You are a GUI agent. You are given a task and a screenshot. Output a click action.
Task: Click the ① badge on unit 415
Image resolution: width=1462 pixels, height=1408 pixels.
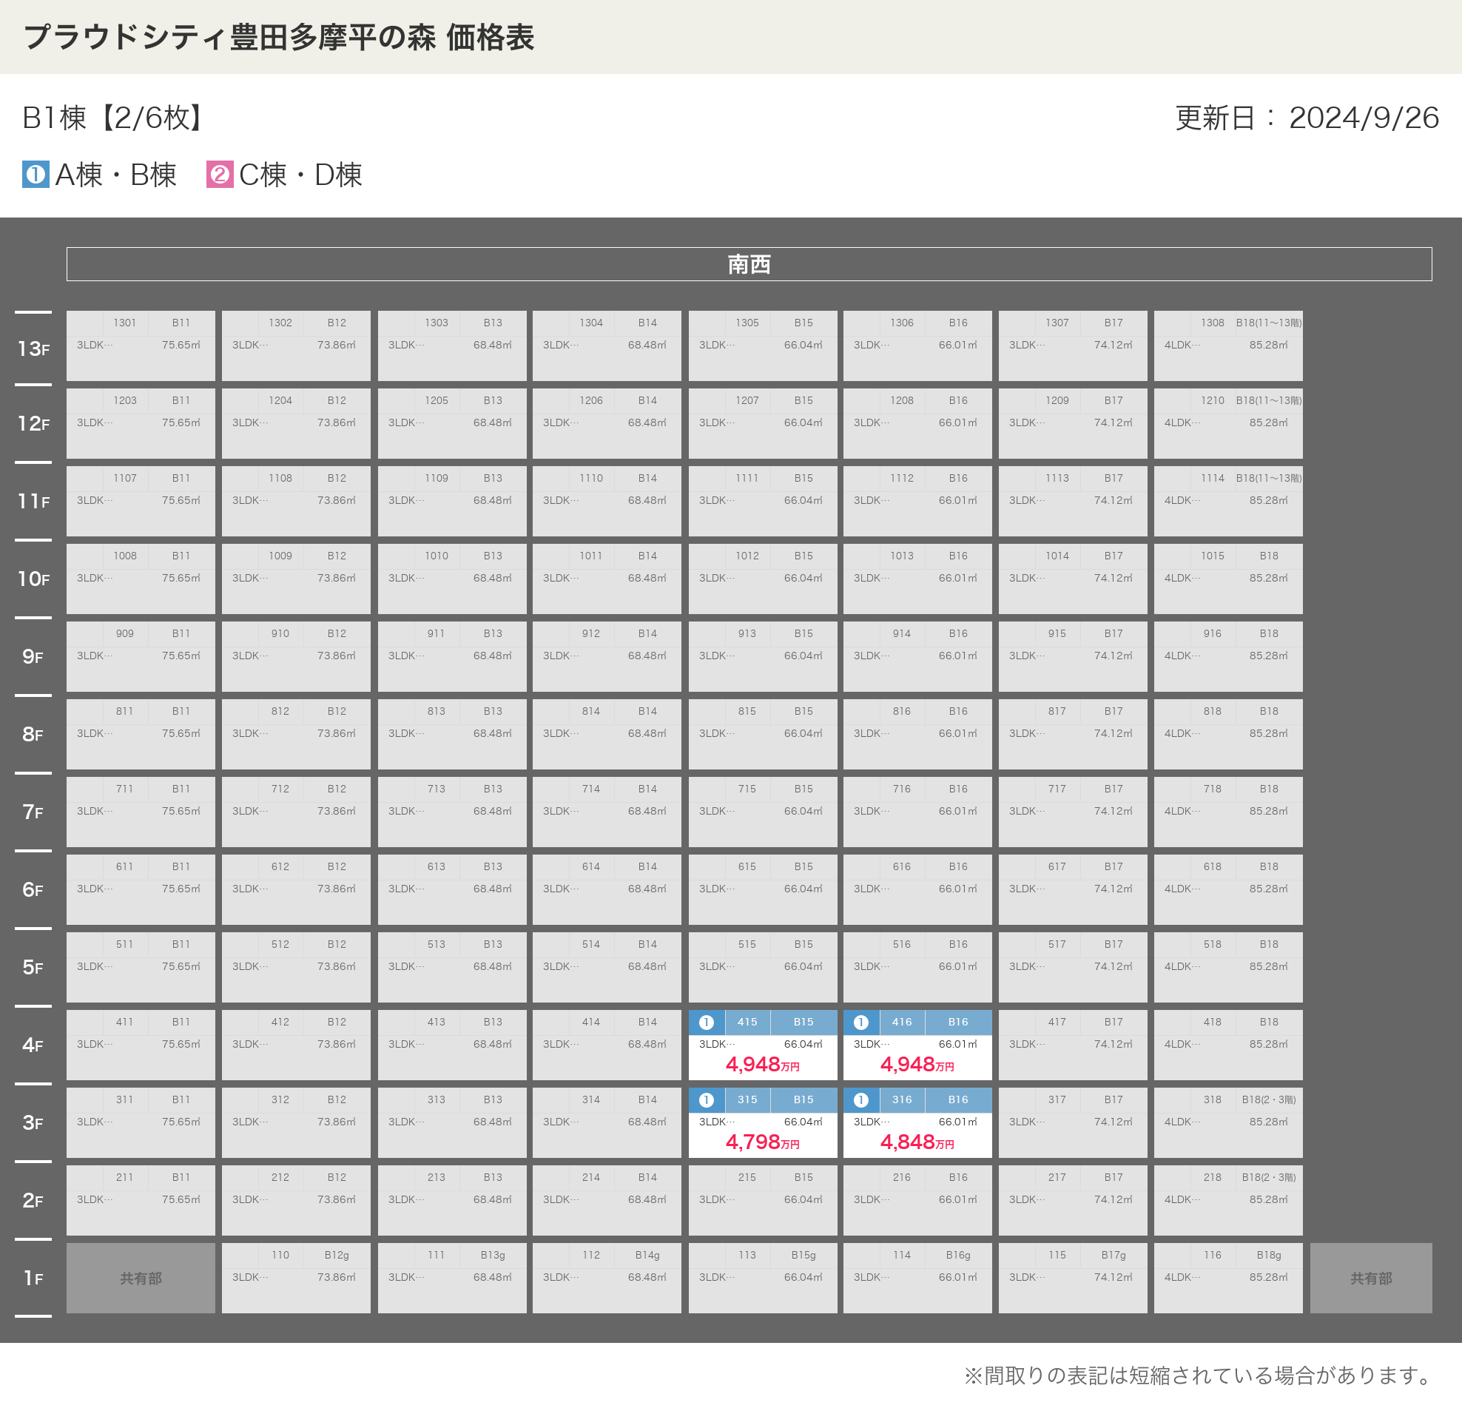coord(707,1023)
